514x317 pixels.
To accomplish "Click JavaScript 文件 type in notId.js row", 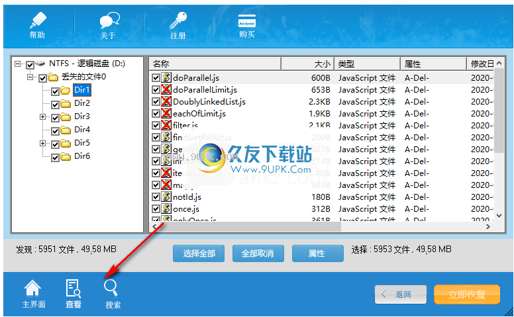I will 367,197.
